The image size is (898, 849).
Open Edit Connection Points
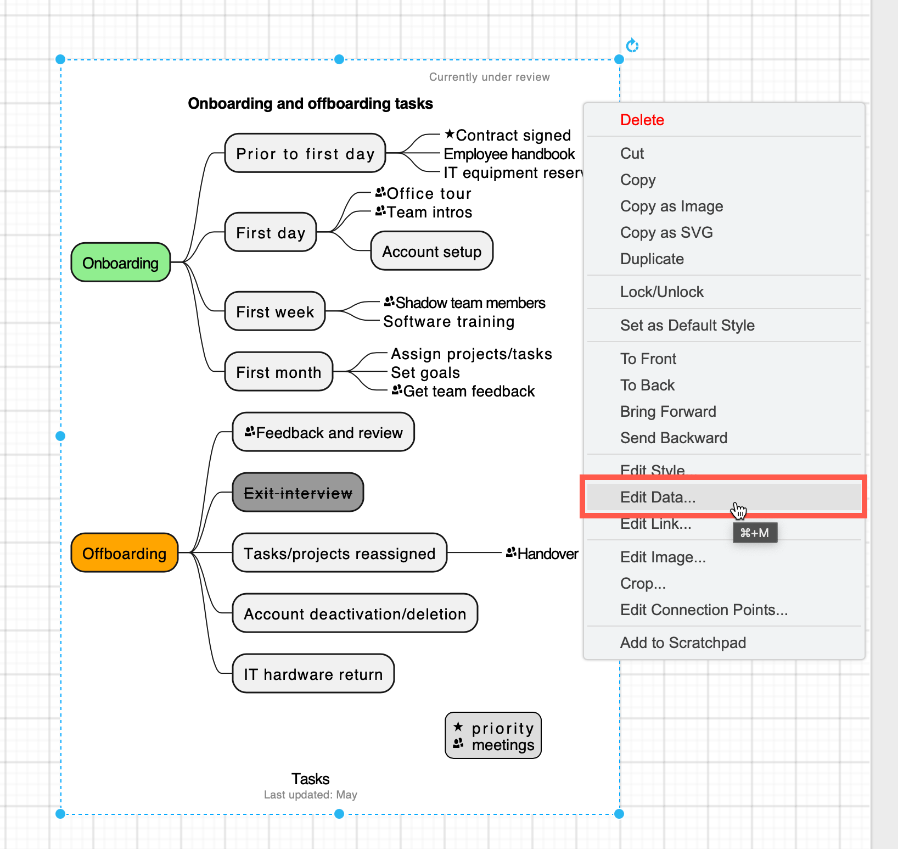coord(704,610)
